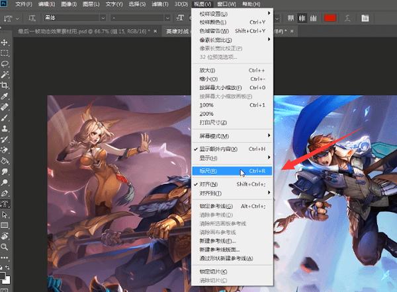Select the Crop tool
The image size is (397, 292).
tap(5, 85)
